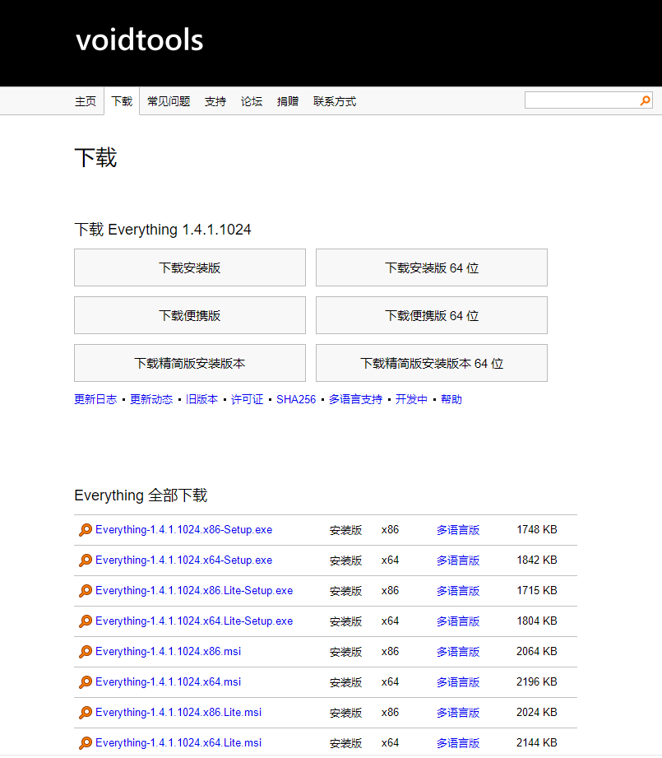Click the 2196 KB size value
Image resolution: width=662 pixels, height=758 pixels.
click(x=537, y=682)
